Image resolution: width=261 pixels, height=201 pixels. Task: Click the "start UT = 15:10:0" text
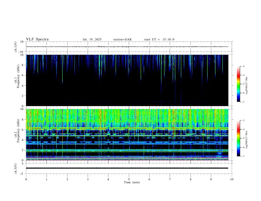point(159,39)
